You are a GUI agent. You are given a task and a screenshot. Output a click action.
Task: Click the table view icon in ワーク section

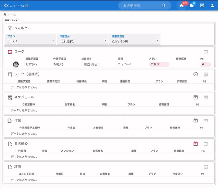206,52
